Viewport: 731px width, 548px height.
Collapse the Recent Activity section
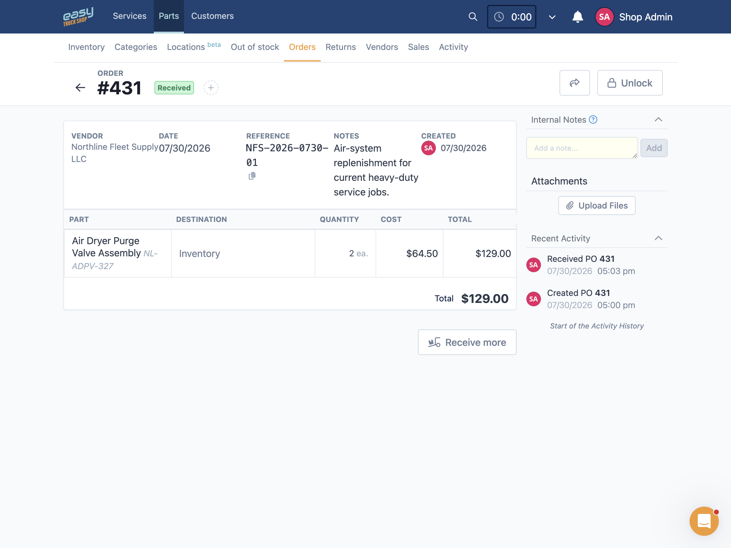[658, 238]
